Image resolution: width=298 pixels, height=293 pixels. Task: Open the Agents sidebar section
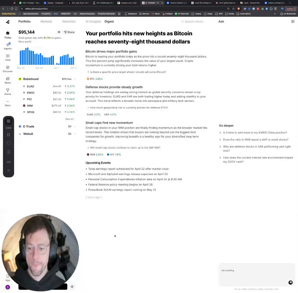tap(8, 46)
